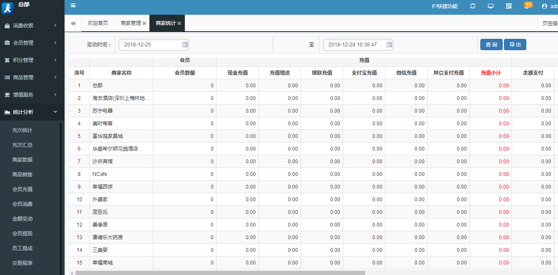Click the monitor display icon in header
This screenshot has height=275, width=558.
coord(490,6)
